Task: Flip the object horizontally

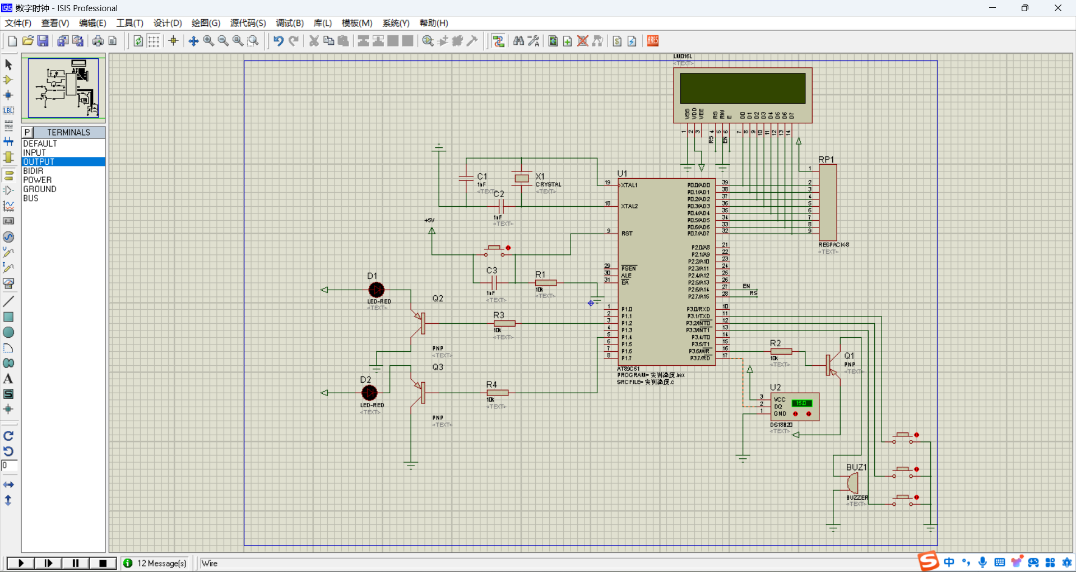Action: point(8,485)
